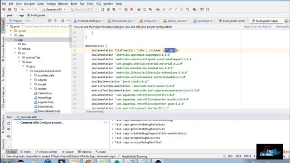This screenshot has height=163, width=290.
Task: Collapse the app folder
Action: coord(11,39)
